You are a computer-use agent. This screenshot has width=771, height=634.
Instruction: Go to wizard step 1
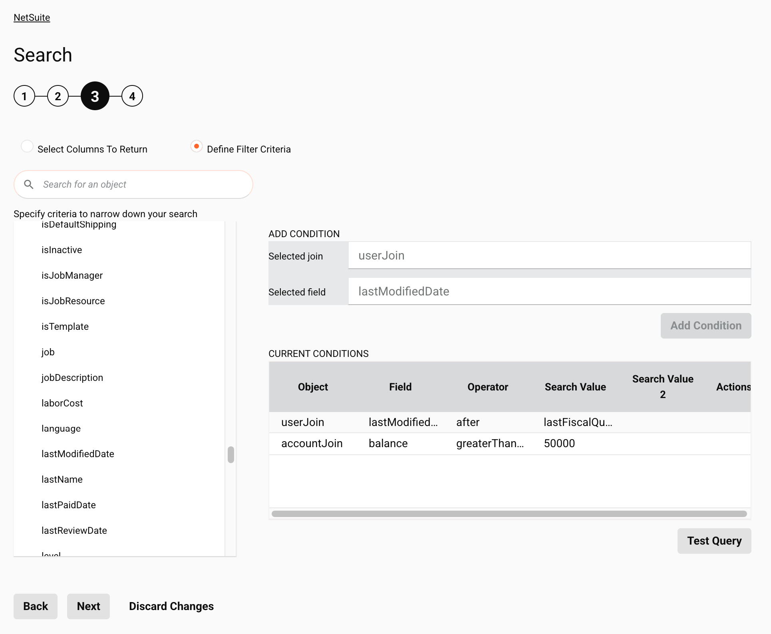[x=24, y=96]
